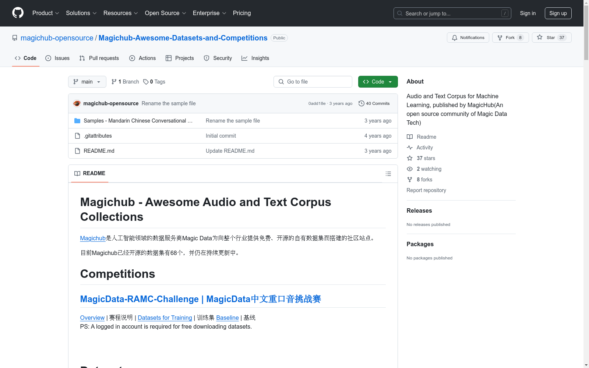This screenshot has width=589, height=368.
Task: Open the Pricing page
Action: pyautogui.click(x=242, y=13)
